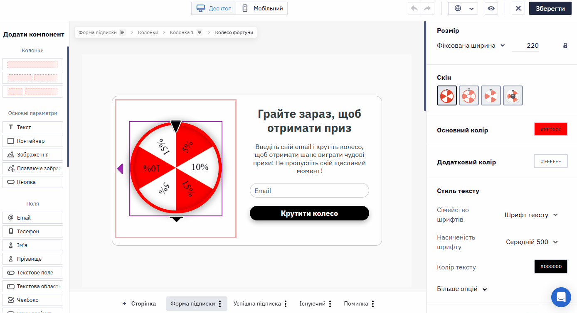Select the fourth wheel skin
Viewport: 577px width, 313px height.
(513, 95)
